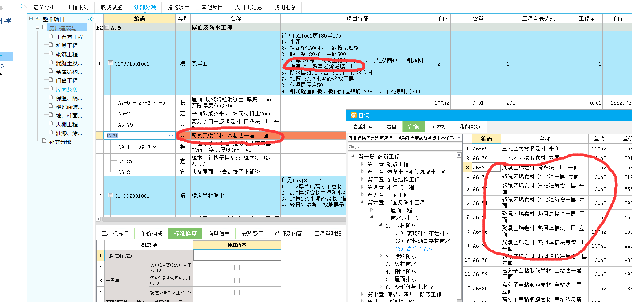Expand 第一章 砌筑工程 in the query tree
632x302 pixels.
(362, 164)
